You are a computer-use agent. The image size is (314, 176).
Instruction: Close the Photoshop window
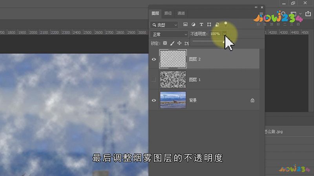pyautogui.click(x=305, y=3)
